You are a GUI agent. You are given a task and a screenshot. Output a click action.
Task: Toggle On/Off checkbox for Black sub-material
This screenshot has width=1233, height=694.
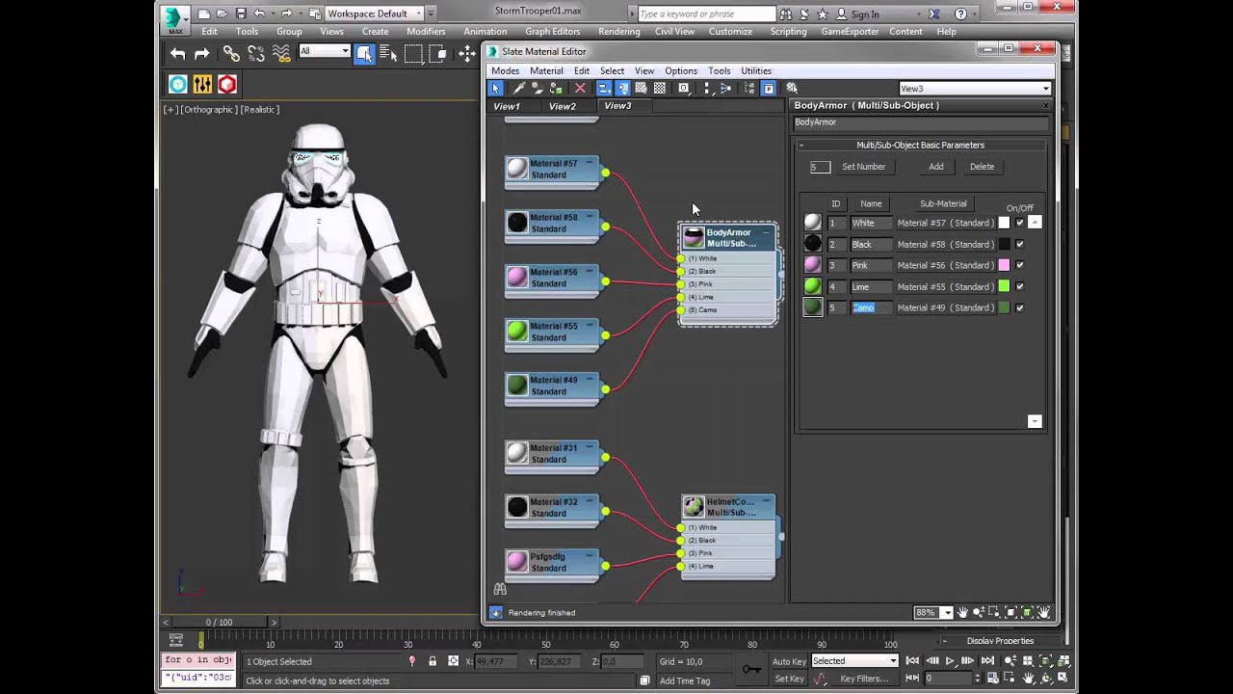[x=1019, y=244]
